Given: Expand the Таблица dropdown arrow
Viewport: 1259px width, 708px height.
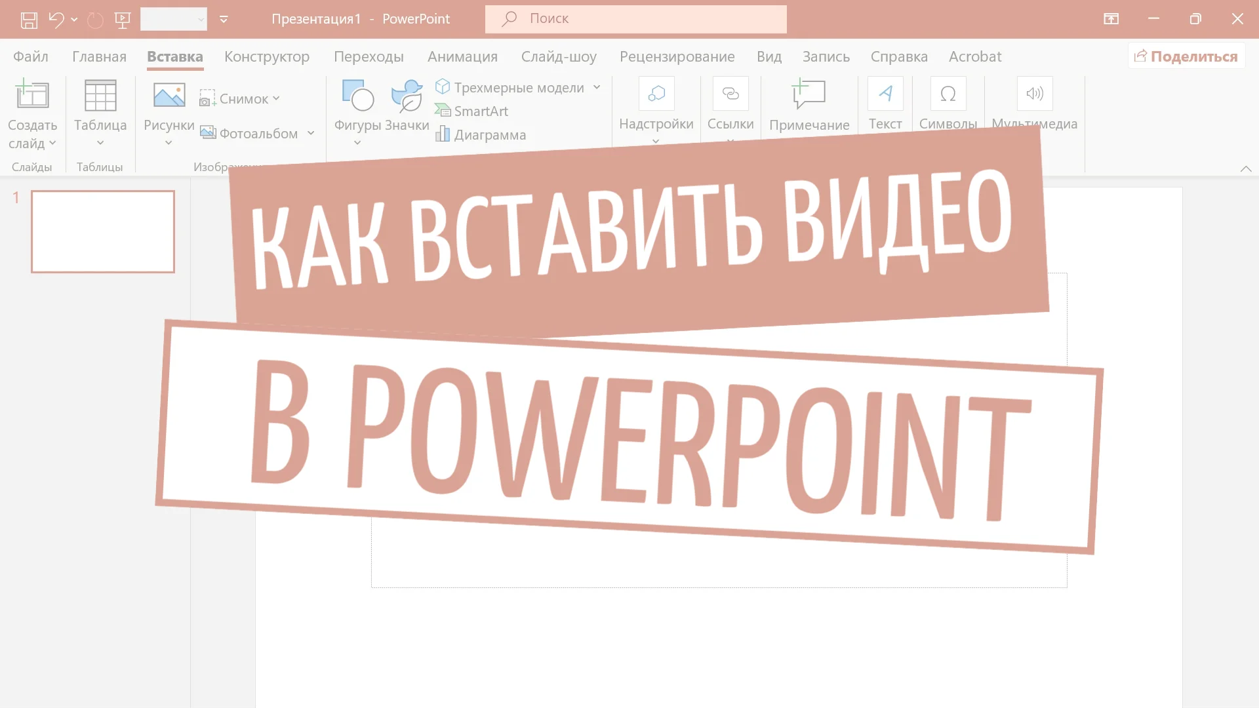Looking at the screenshot, I should pyautogui.click(x=100, y=143).
